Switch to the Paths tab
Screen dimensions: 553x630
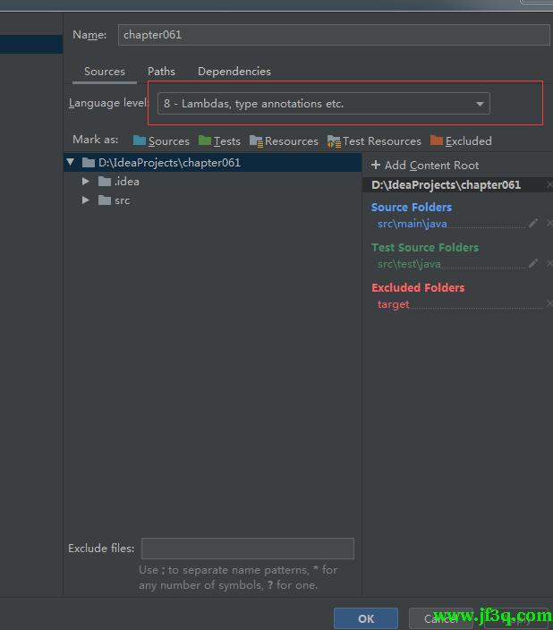(161, 72)
